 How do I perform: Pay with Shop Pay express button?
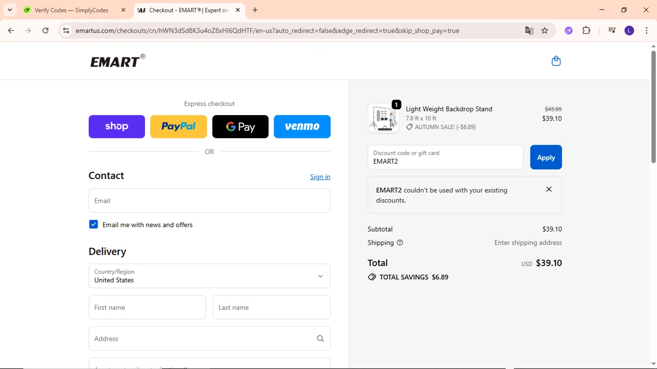pyautogui.click(x=117, y=127)
